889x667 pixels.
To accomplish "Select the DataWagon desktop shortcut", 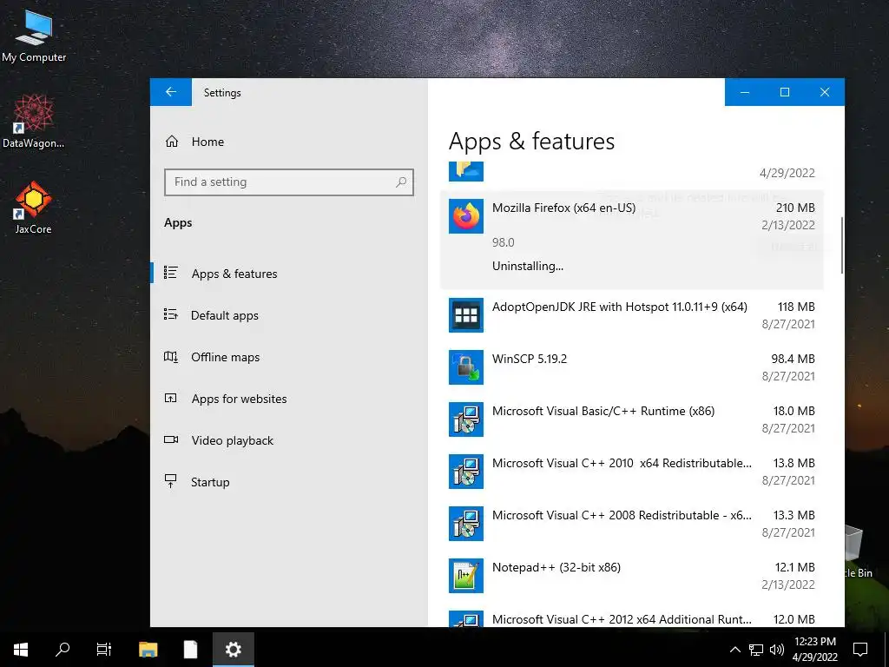I will click(x=34, y=122).
